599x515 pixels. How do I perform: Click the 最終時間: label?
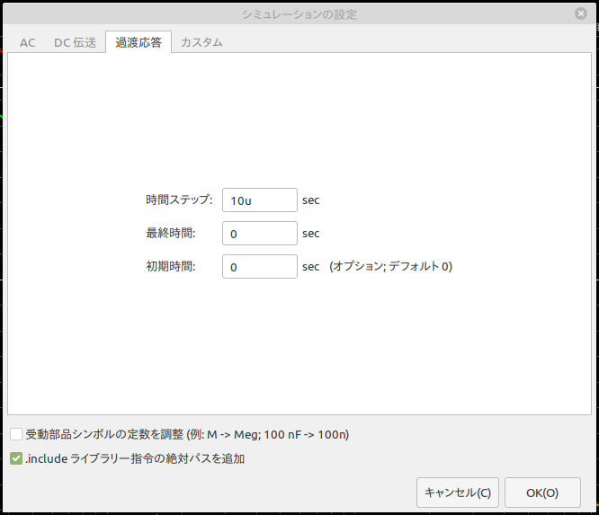point(171,233)
